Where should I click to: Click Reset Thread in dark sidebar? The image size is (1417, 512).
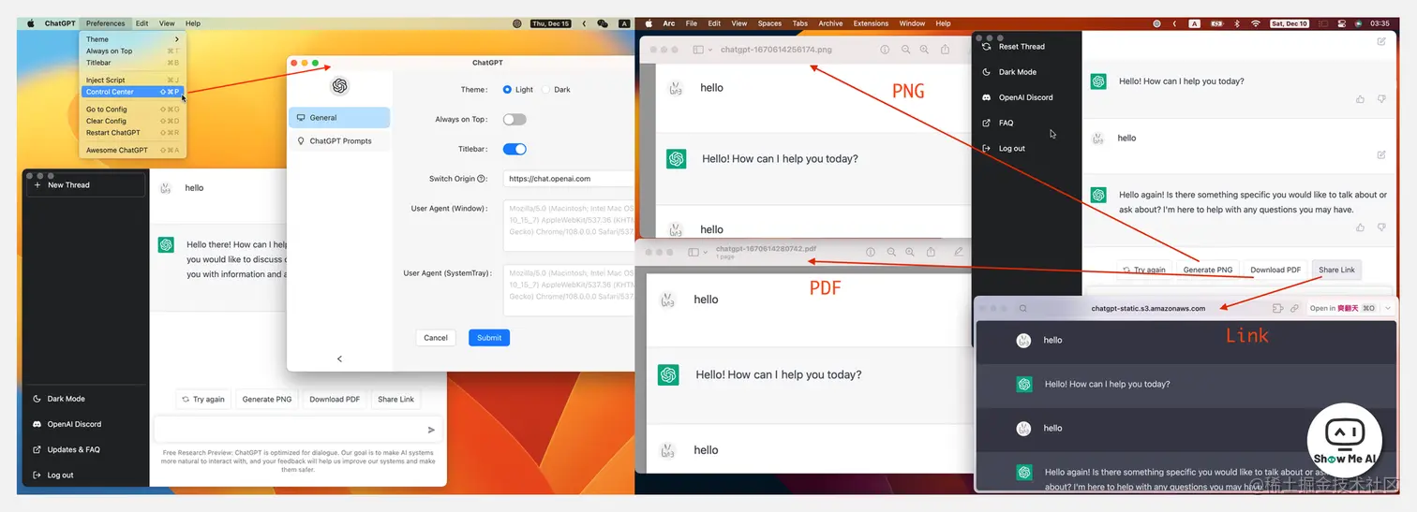[1013, 46]
